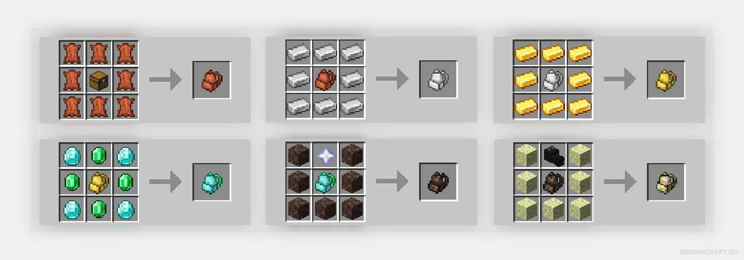Click the chest in the leather recipe
The height and width of the screenshot is (260, 744).
click(99, 80)
